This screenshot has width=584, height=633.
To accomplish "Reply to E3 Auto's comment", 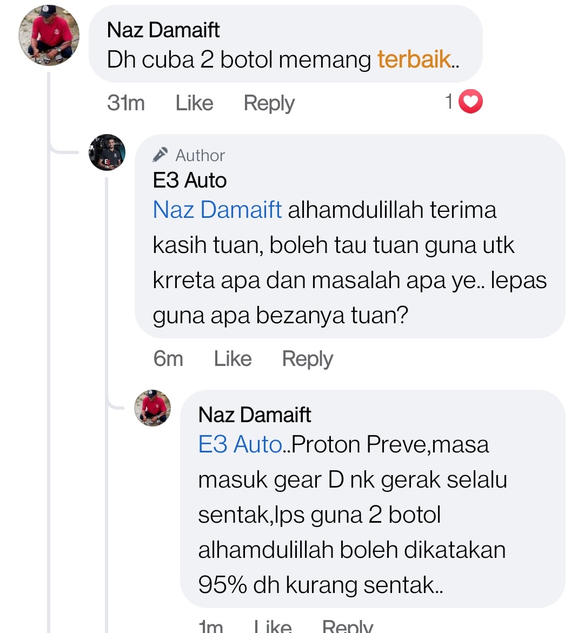I will [x=307, y=359].
